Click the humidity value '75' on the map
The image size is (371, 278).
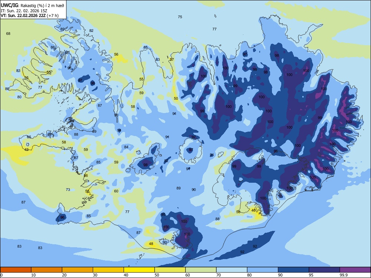pos(180,17)
